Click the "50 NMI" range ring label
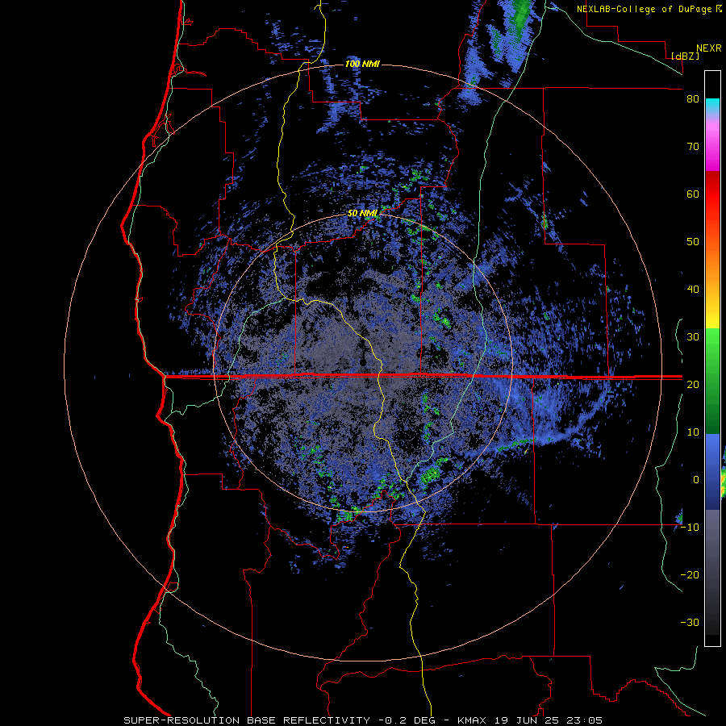 [x=362, y=214]
